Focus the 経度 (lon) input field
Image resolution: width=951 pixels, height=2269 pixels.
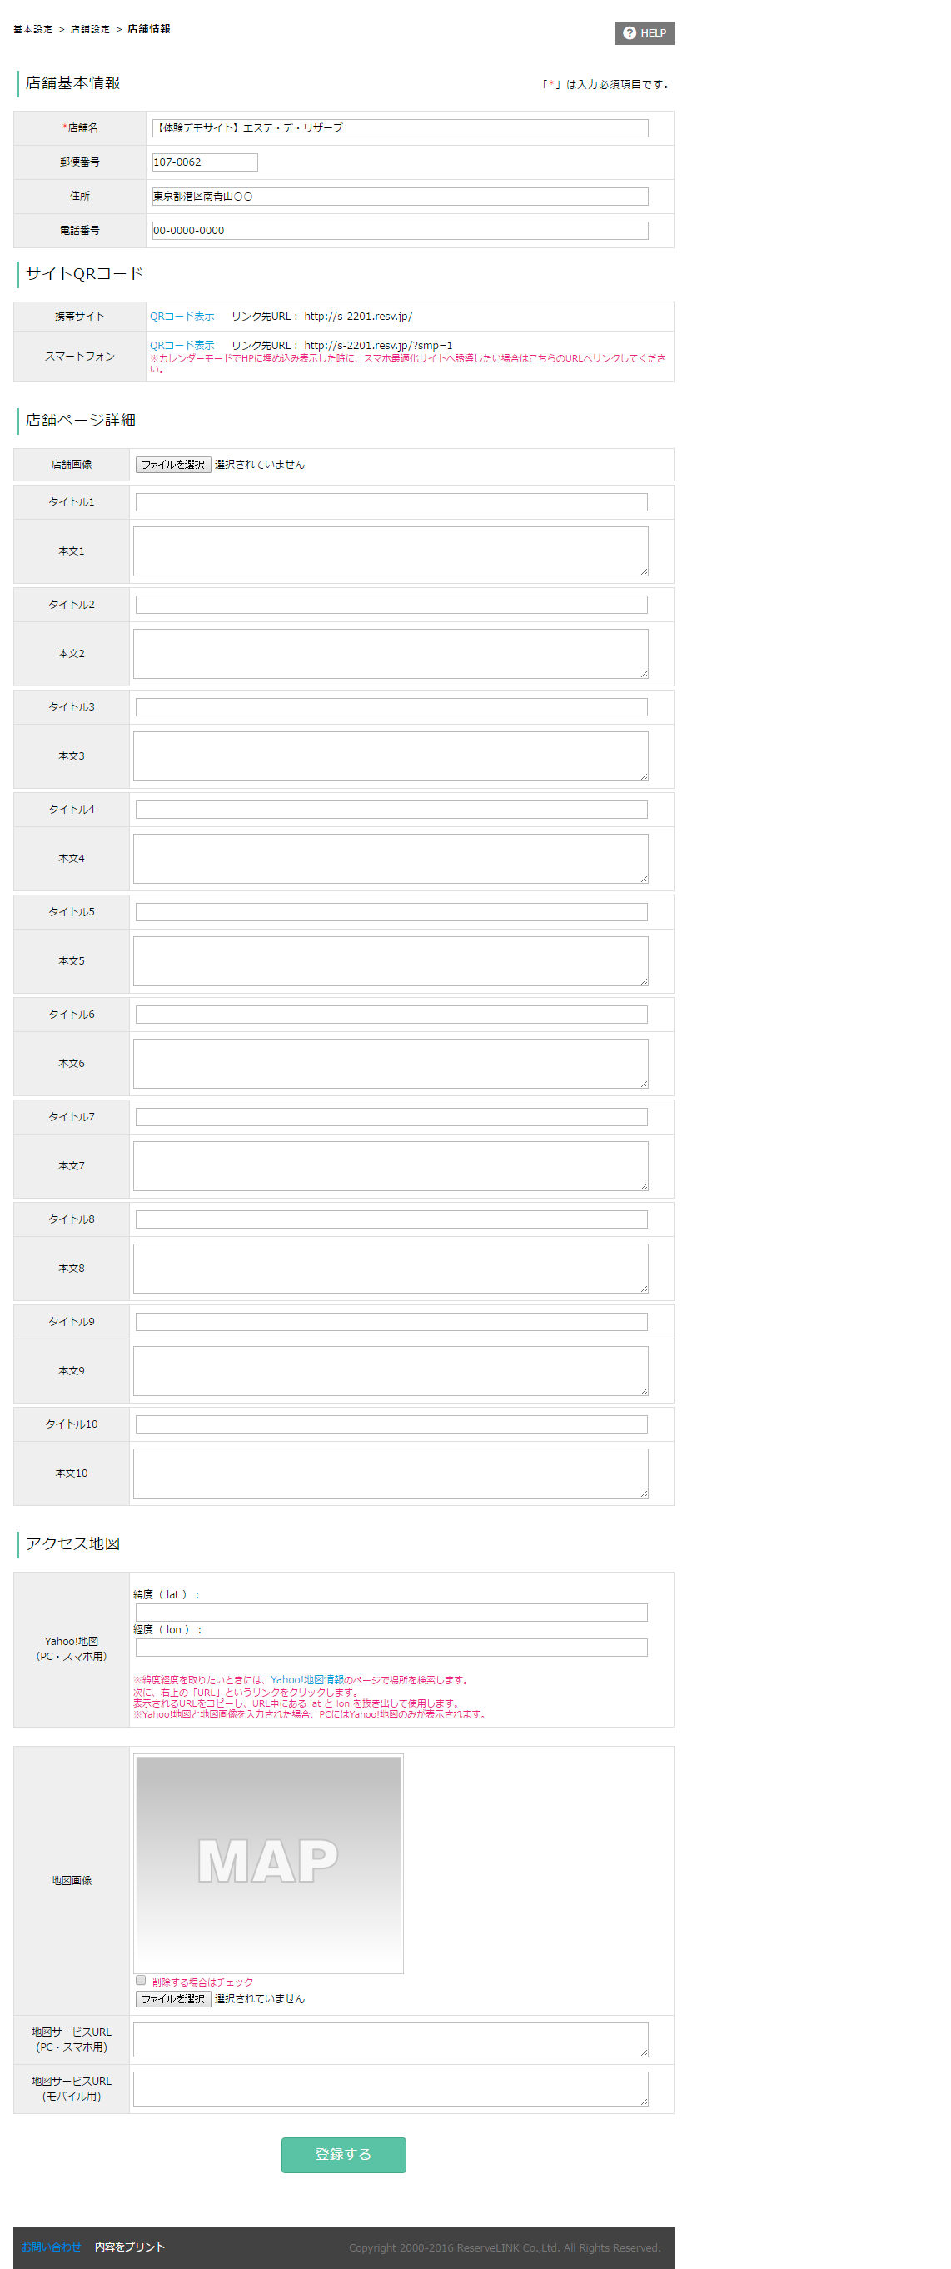click(x=391, y=1647)
